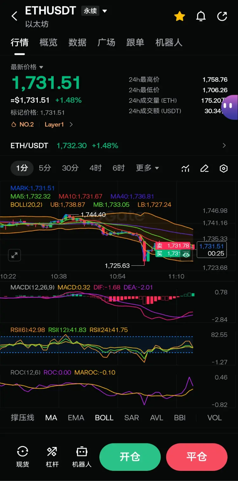Screen dimensions: 238x481
Task: Switch to the 跟单 tab
Action: pos(135,43)
